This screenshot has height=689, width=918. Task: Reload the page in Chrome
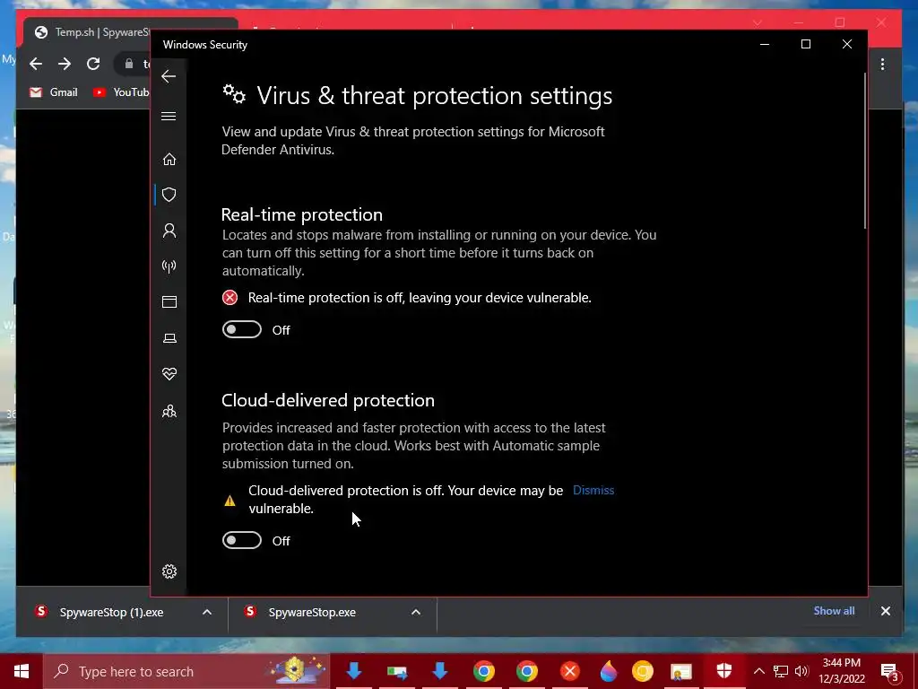[93, 64]
